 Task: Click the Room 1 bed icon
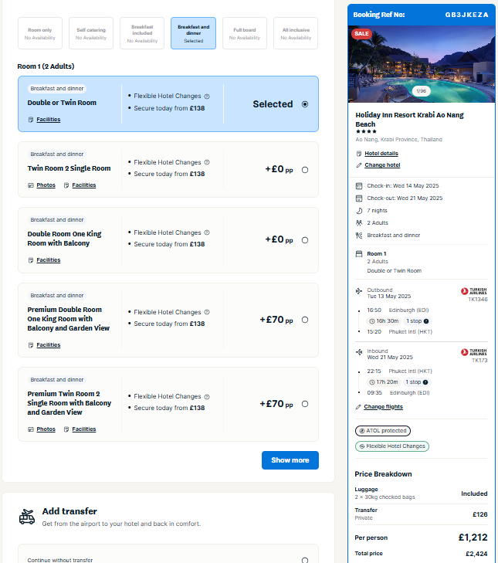(359, 254)
